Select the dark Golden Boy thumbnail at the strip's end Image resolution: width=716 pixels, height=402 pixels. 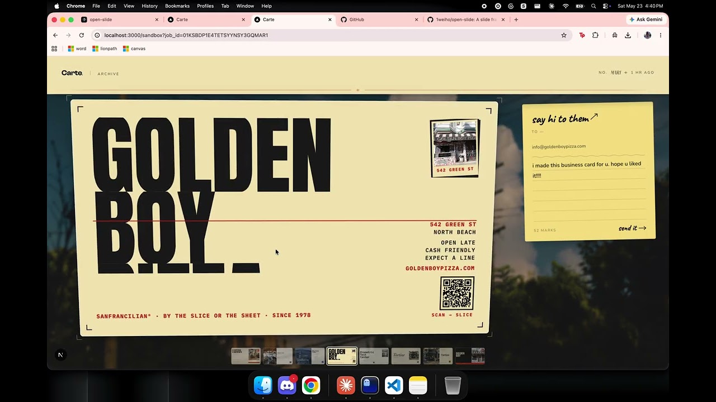pyautogui.click(x=470, y=356)
